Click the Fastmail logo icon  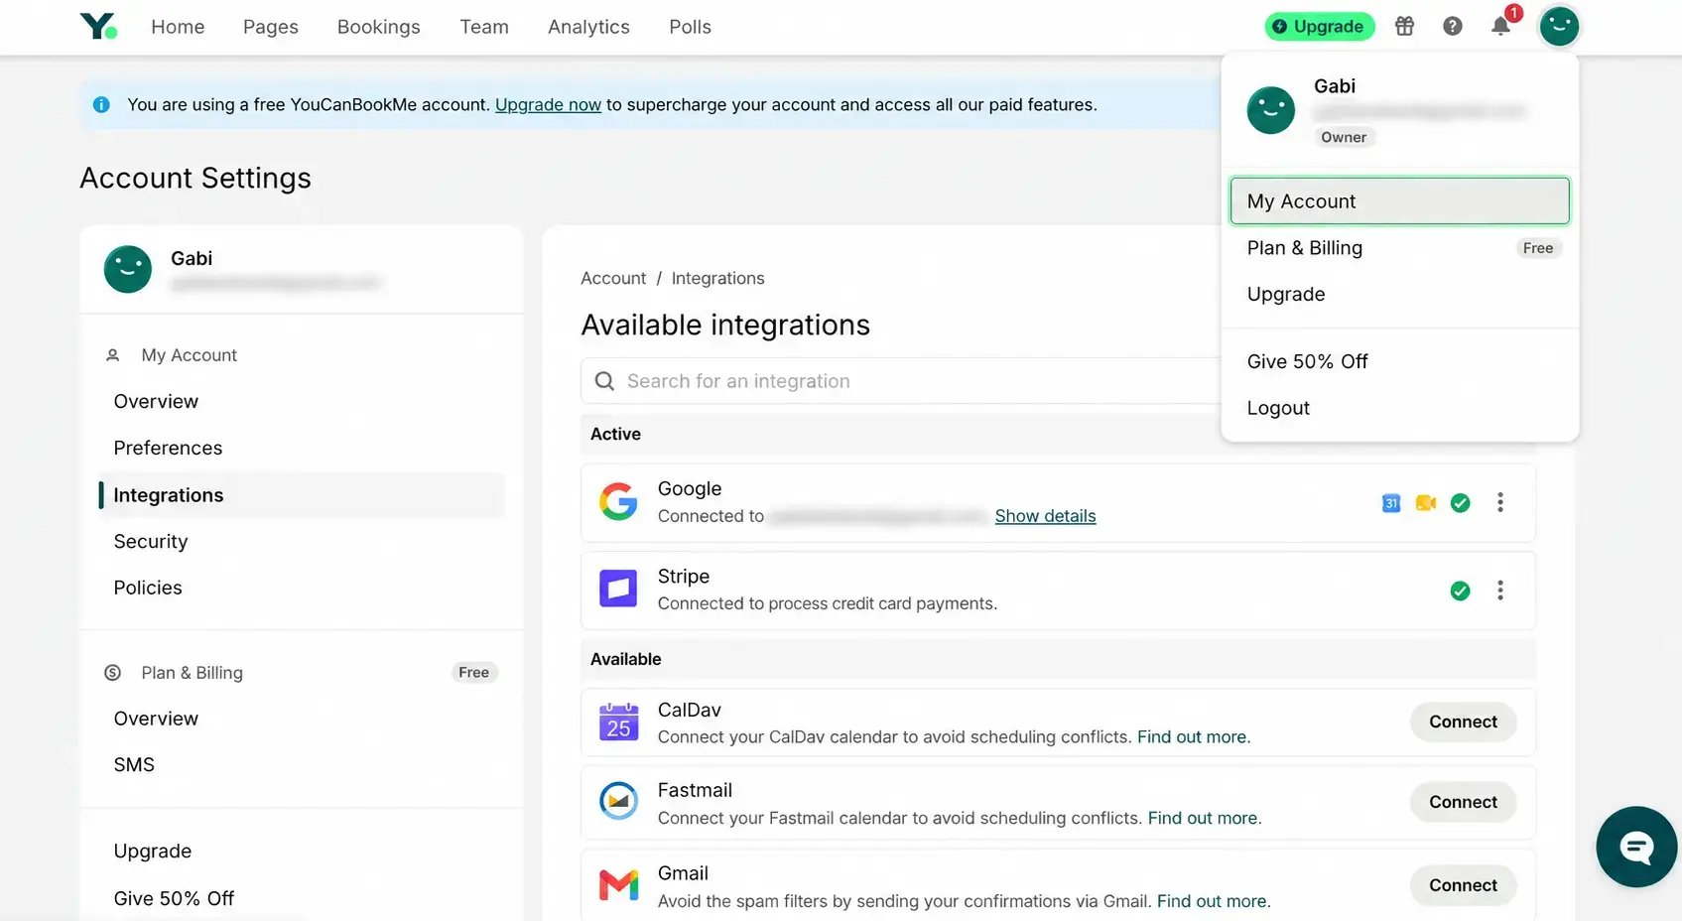(x=618, y=801)
